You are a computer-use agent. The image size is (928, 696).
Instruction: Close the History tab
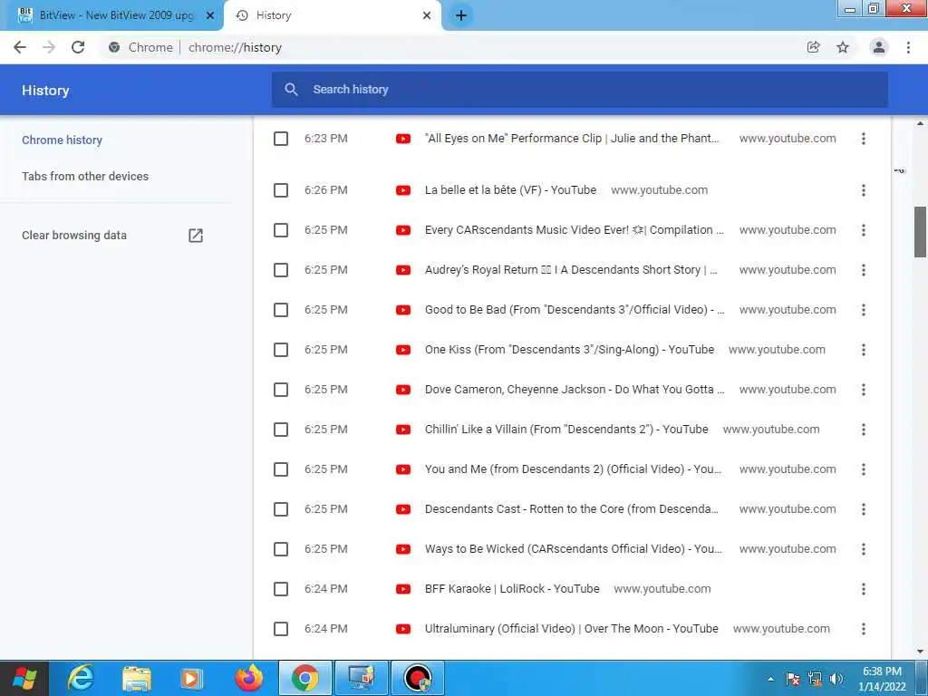pyautogui.click(x=427, y=15)
